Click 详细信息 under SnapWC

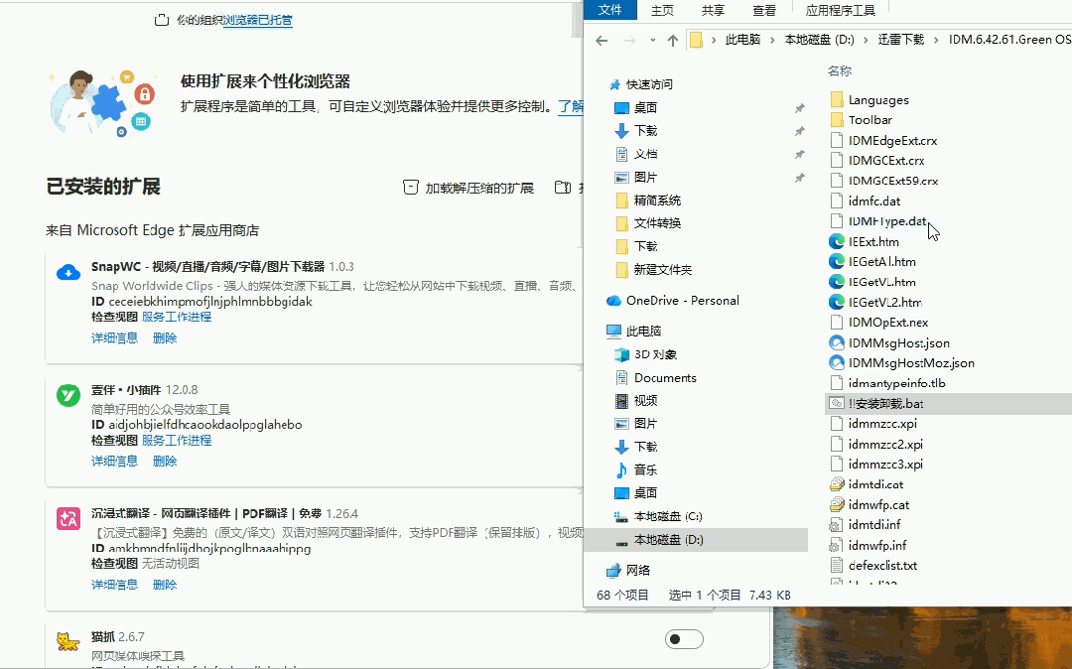click(x=116, y=337)
